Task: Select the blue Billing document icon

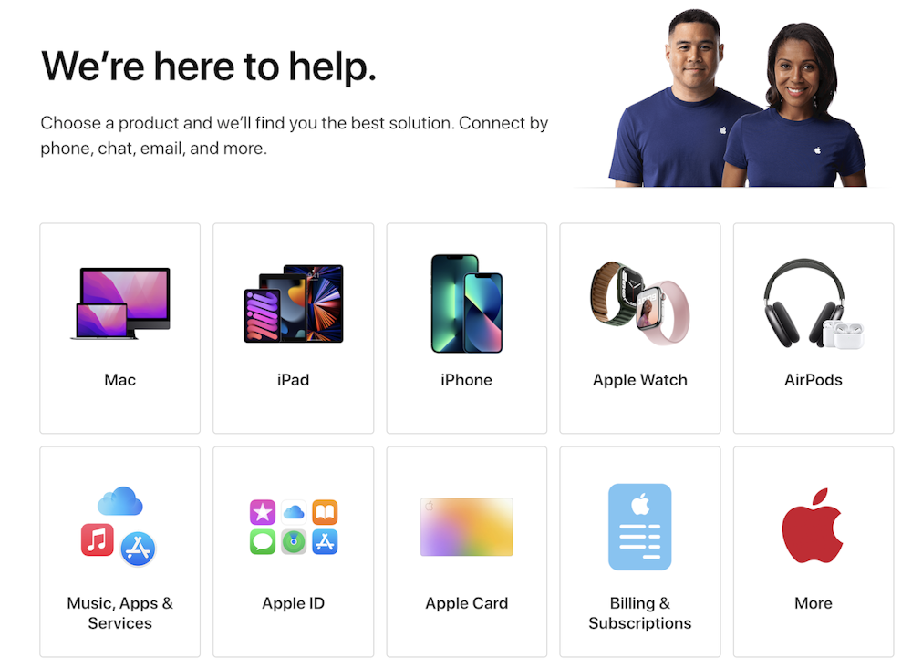Action: click(640, 527)
